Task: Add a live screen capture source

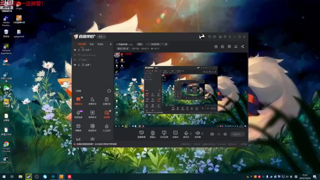Action: 142,134
